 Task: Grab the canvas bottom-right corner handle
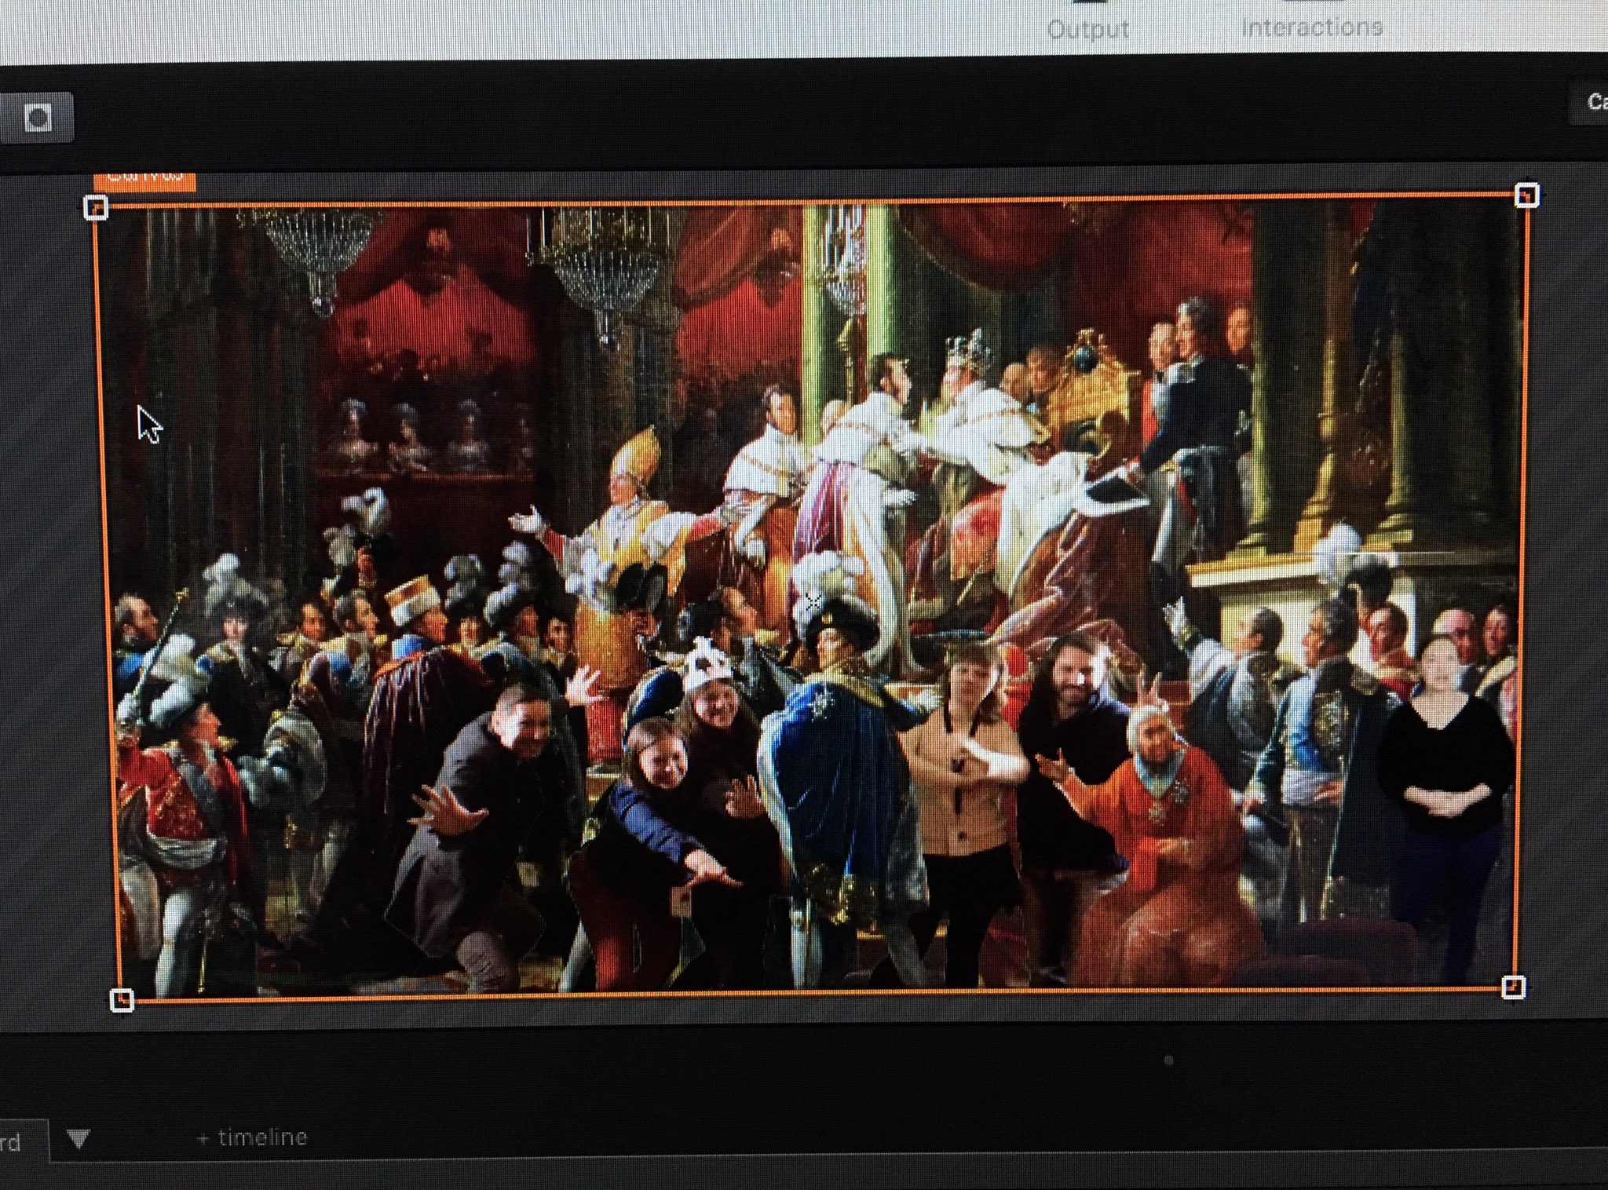pos(1513,987)
